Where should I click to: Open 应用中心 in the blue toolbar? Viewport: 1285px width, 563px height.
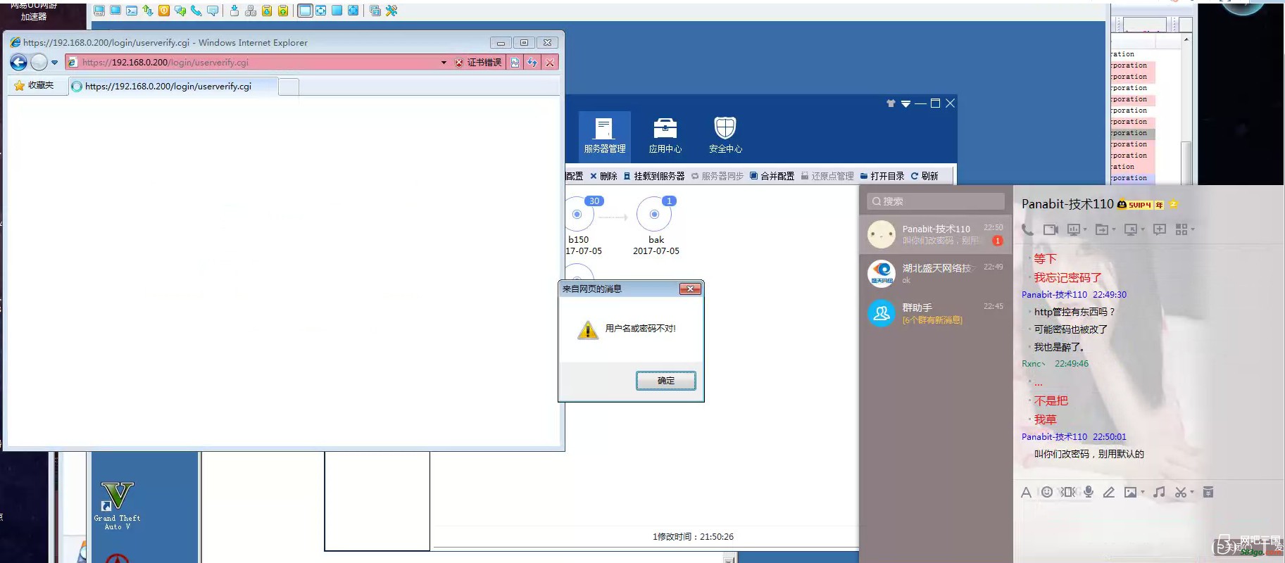point(665,135)
